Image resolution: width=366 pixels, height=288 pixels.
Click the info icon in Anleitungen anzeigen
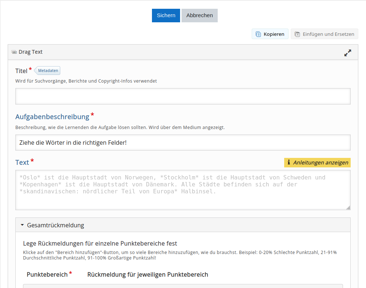point(289,162)
